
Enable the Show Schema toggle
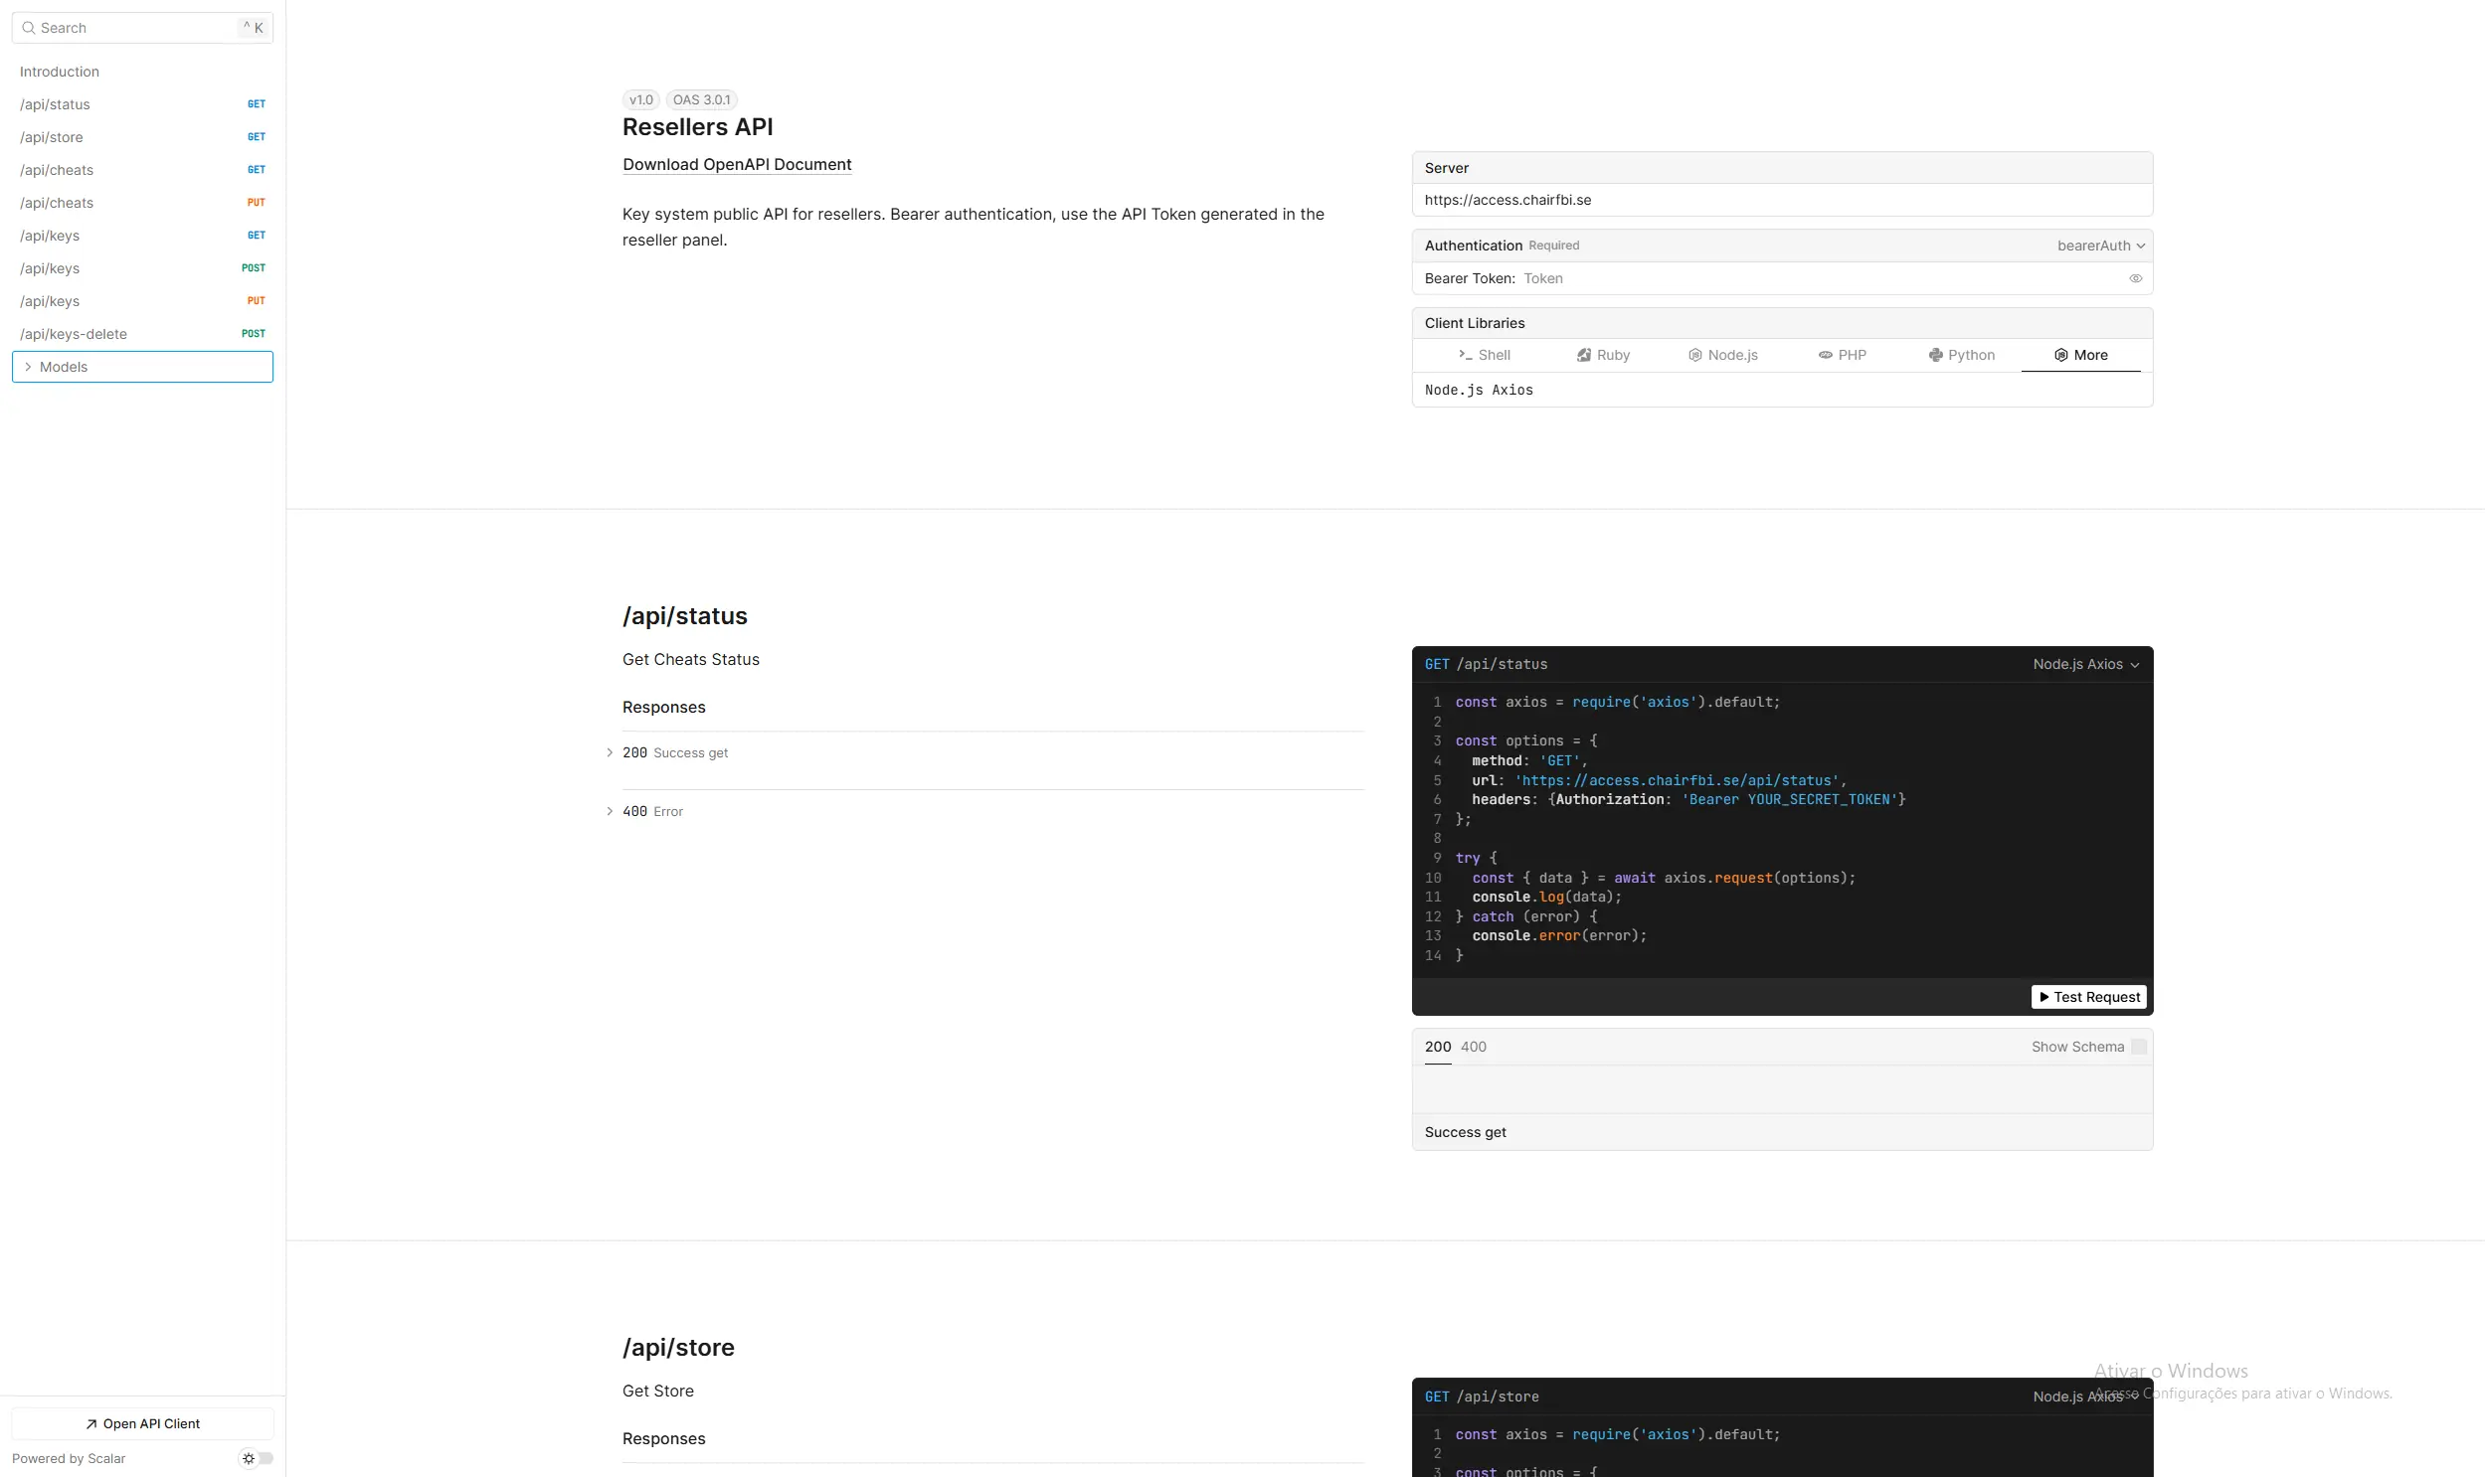[x=2141, y=1046]
